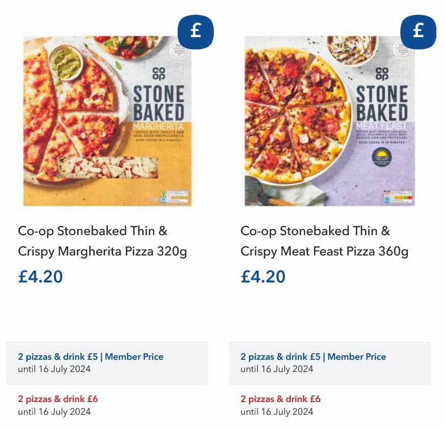
Task: Click the £4.20 price under the Margherita pizza
Action: (40, 277)
